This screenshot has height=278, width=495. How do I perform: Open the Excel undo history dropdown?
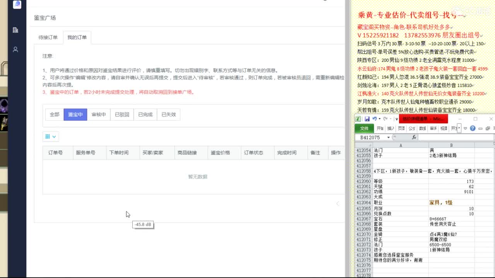pos(379,119)
